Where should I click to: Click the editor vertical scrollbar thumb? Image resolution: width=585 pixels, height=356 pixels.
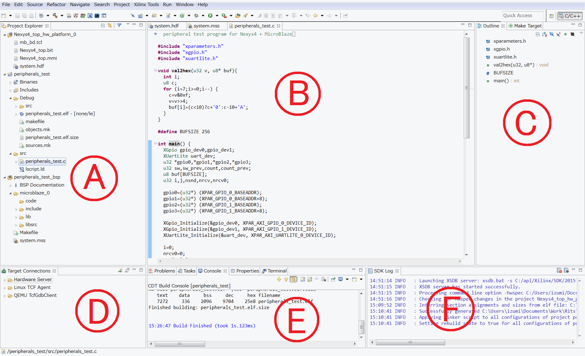pyautogui.click(x=466, y=88)
